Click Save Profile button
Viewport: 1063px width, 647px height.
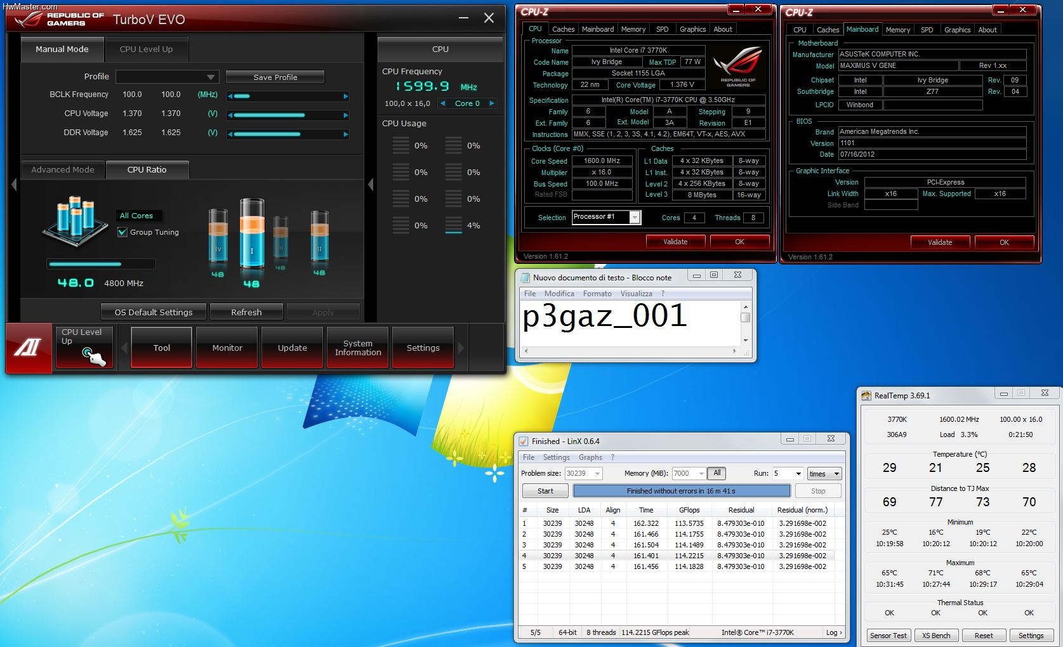275,77
